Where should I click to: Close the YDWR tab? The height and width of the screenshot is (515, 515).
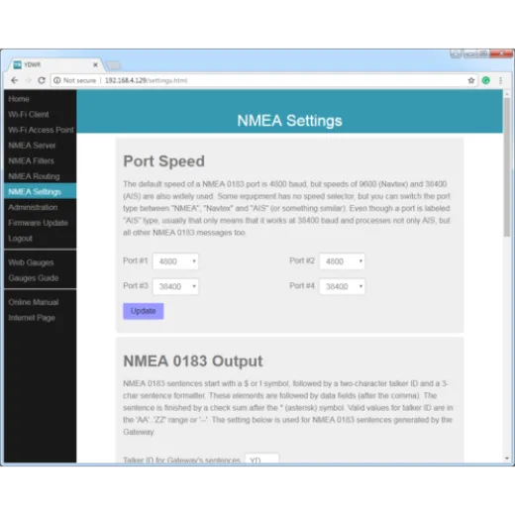point(95,64)
